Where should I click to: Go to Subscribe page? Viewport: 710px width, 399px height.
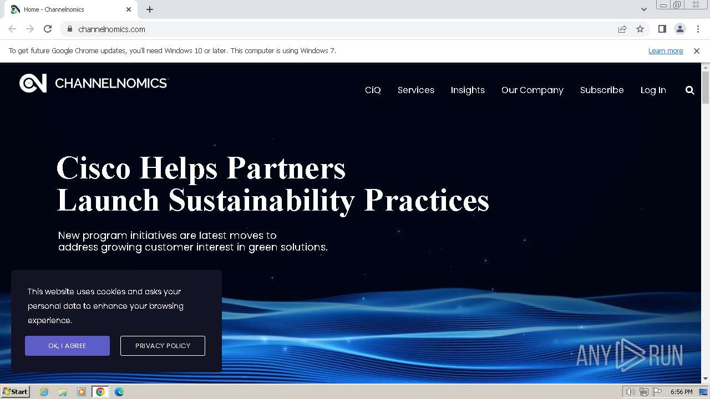(602, 90)
